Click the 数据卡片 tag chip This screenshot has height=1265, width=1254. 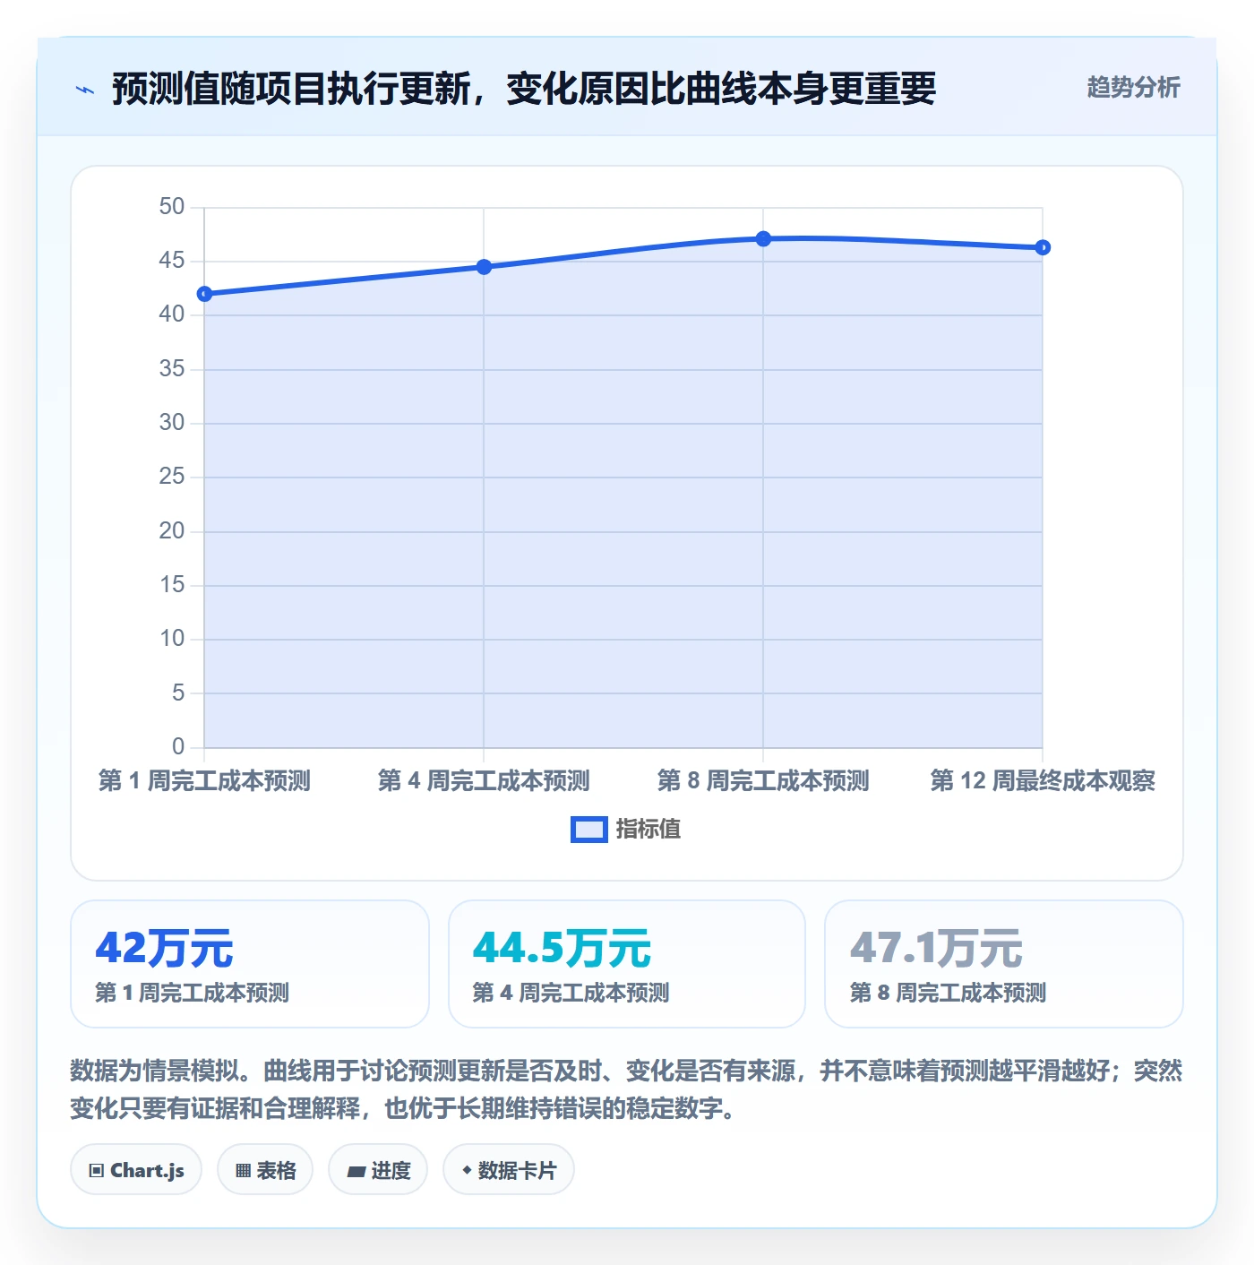coord(509,1169)
